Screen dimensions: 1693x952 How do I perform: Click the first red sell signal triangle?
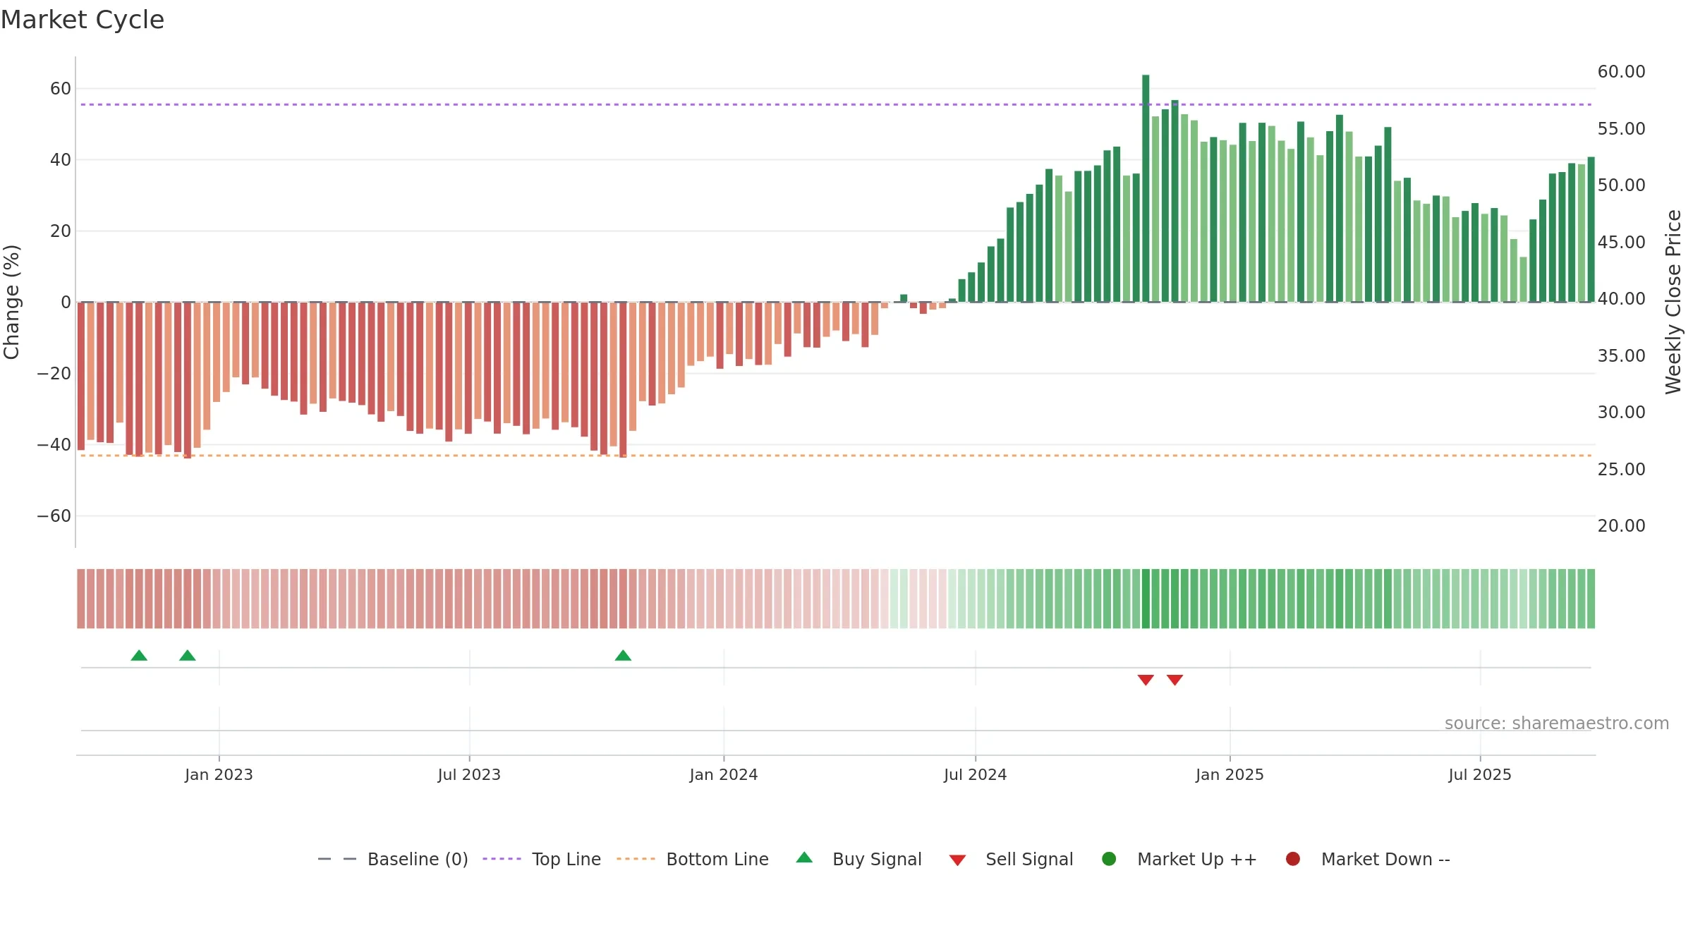point(1146,680)
